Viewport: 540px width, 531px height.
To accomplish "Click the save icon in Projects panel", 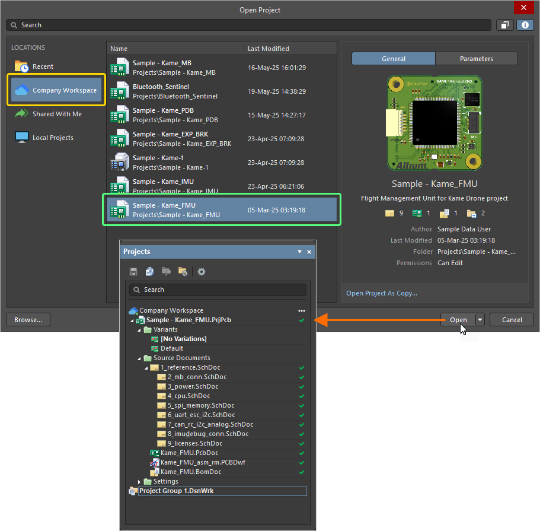I will point(133,272).
